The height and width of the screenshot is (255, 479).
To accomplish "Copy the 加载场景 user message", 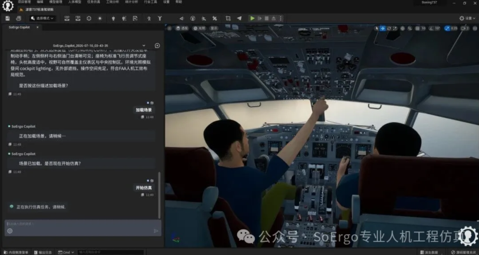I will tap(143, 117).
